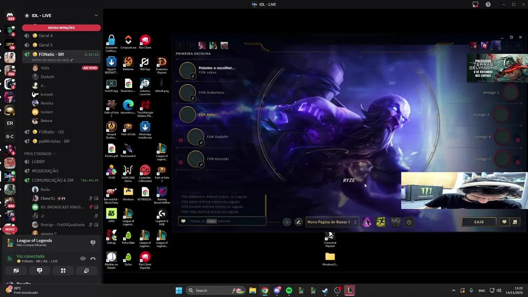This screenshot has height=297, width=528.
Task: Turn on the camera in Discord
Action: [x=16, y=271]
